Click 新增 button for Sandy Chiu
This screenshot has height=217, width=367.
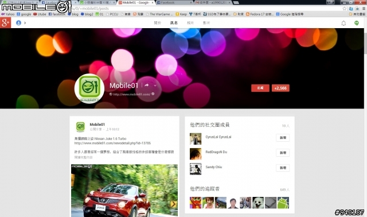[283, 168]
